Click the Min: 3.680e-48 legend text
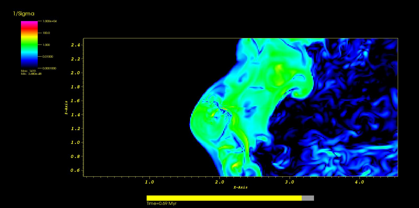419x208 pixels. (31, 74)
